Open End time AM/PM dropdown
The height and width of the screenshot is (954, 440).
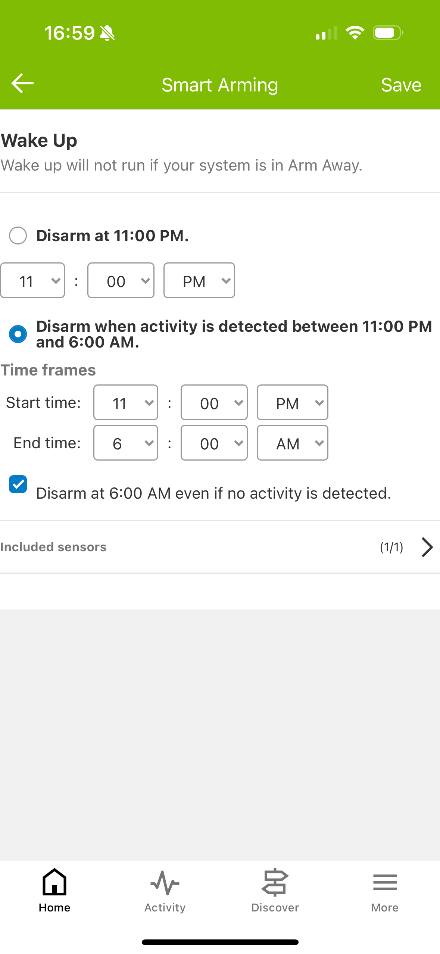[x=293, y=443]
